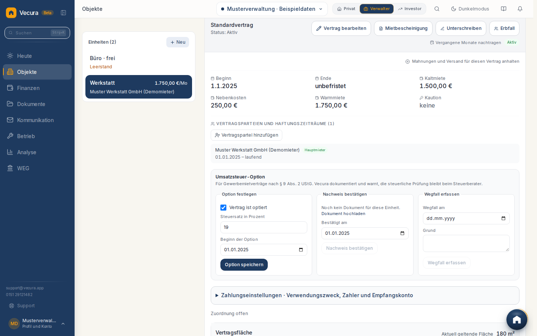Image resolution: width=537 pixels, height=336 pixels.
Task: Open notifications bell
Action: coord(520,9)
